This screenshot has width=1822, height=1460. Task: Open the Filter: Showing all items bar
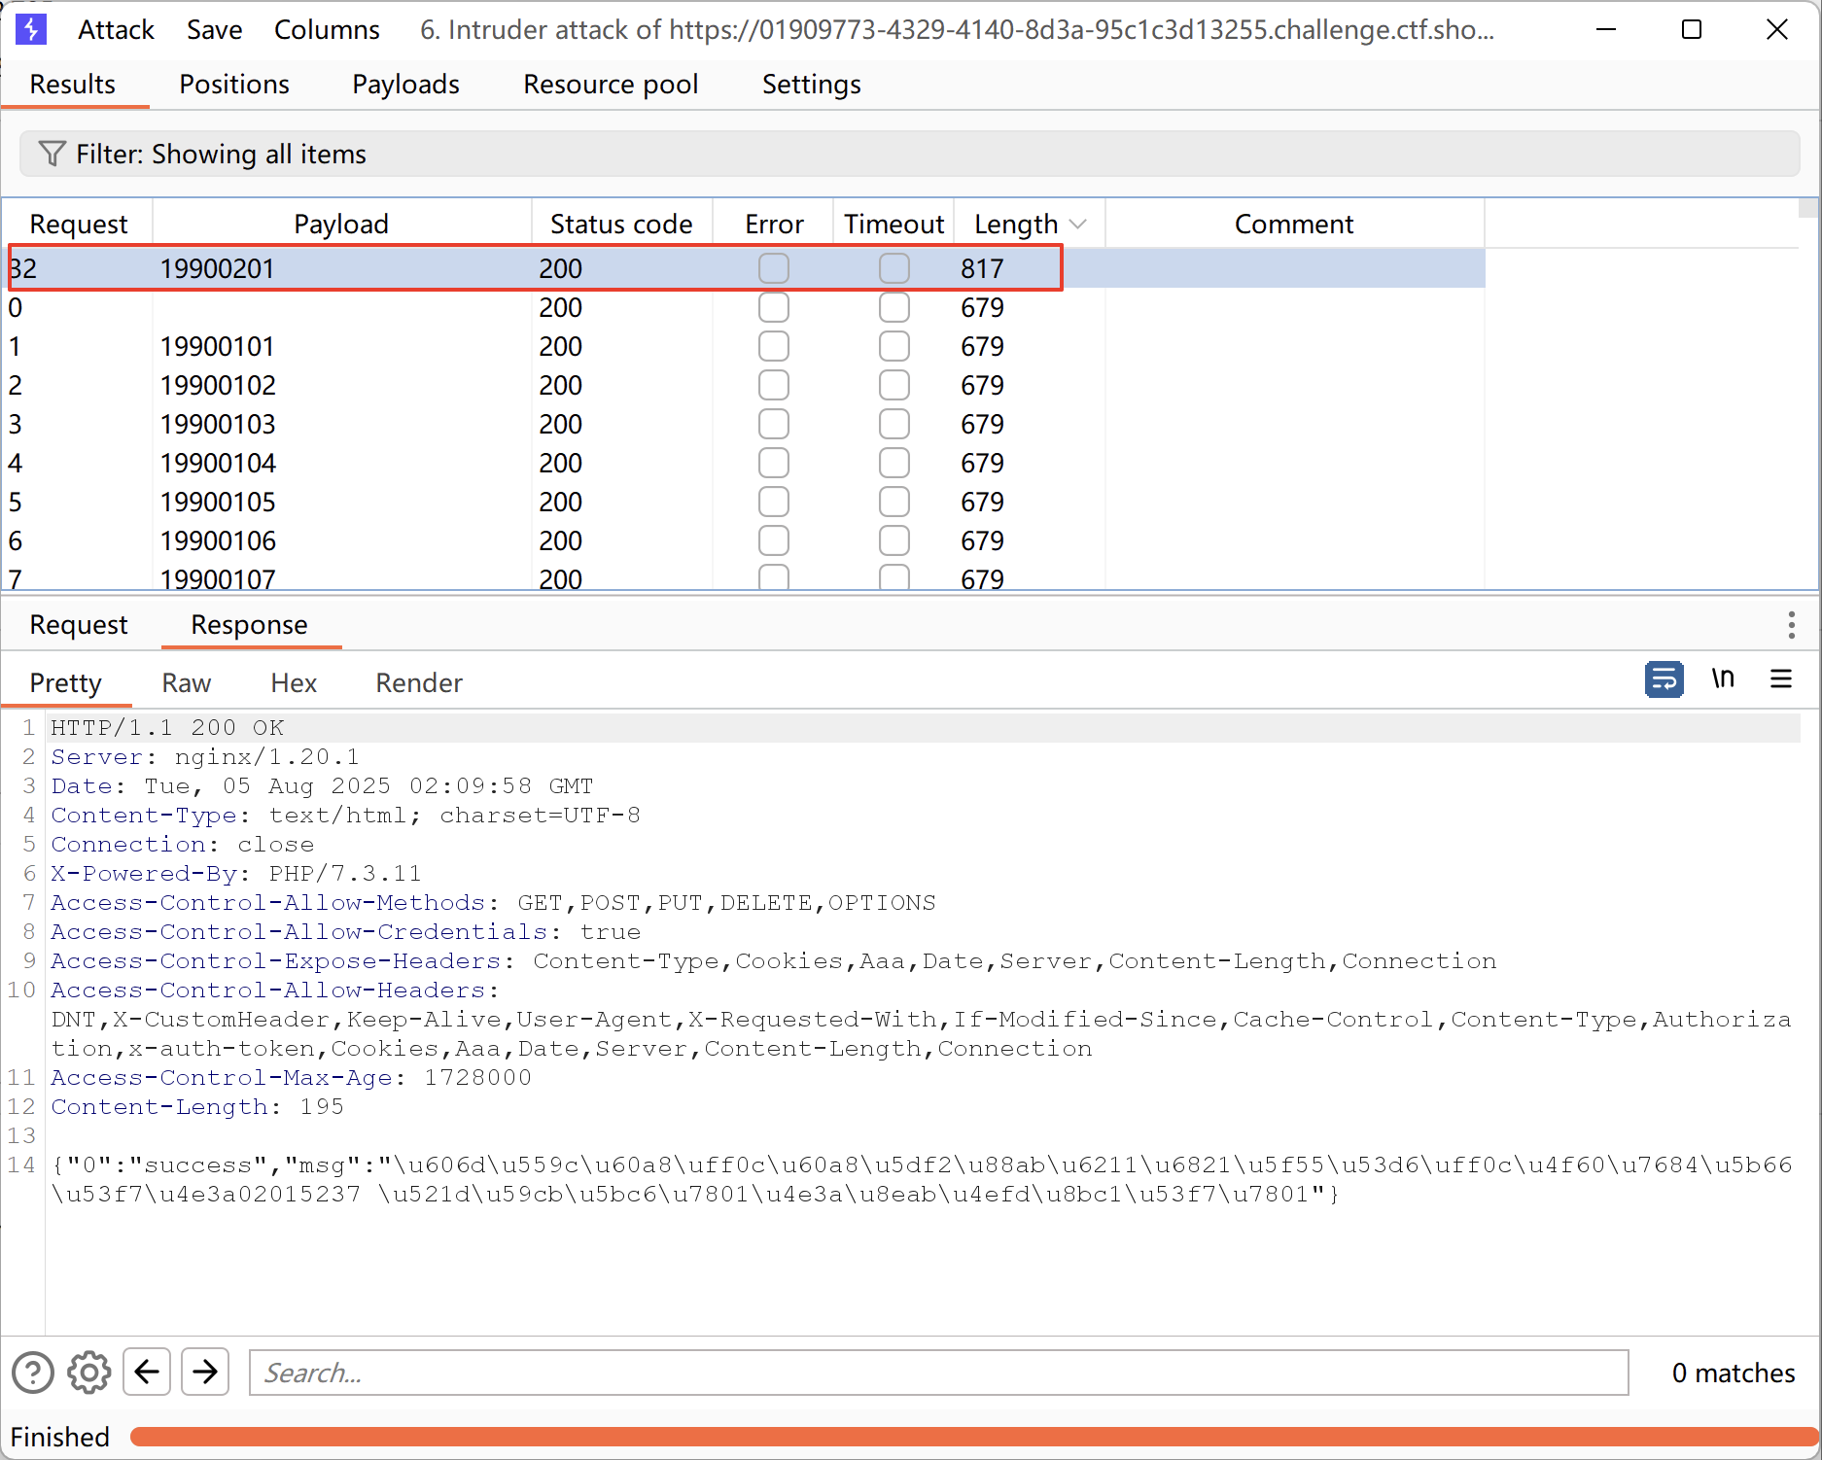[910, 154]
